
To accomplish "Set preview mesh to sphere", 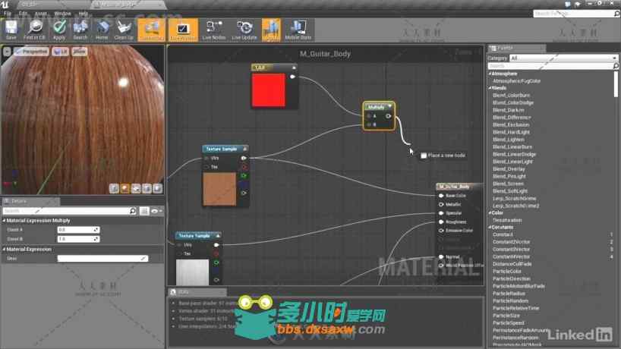I will [125, 189].
